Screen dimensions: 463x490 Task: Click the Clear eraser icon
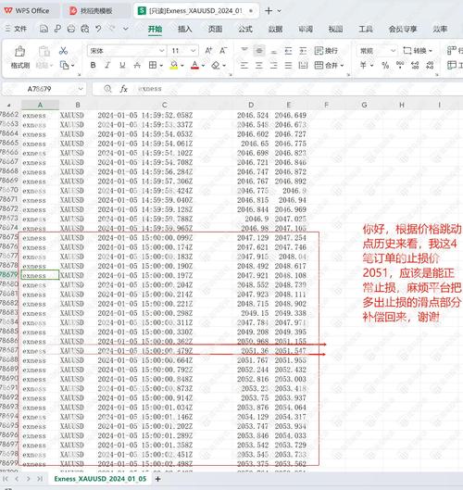pos(216,66)
